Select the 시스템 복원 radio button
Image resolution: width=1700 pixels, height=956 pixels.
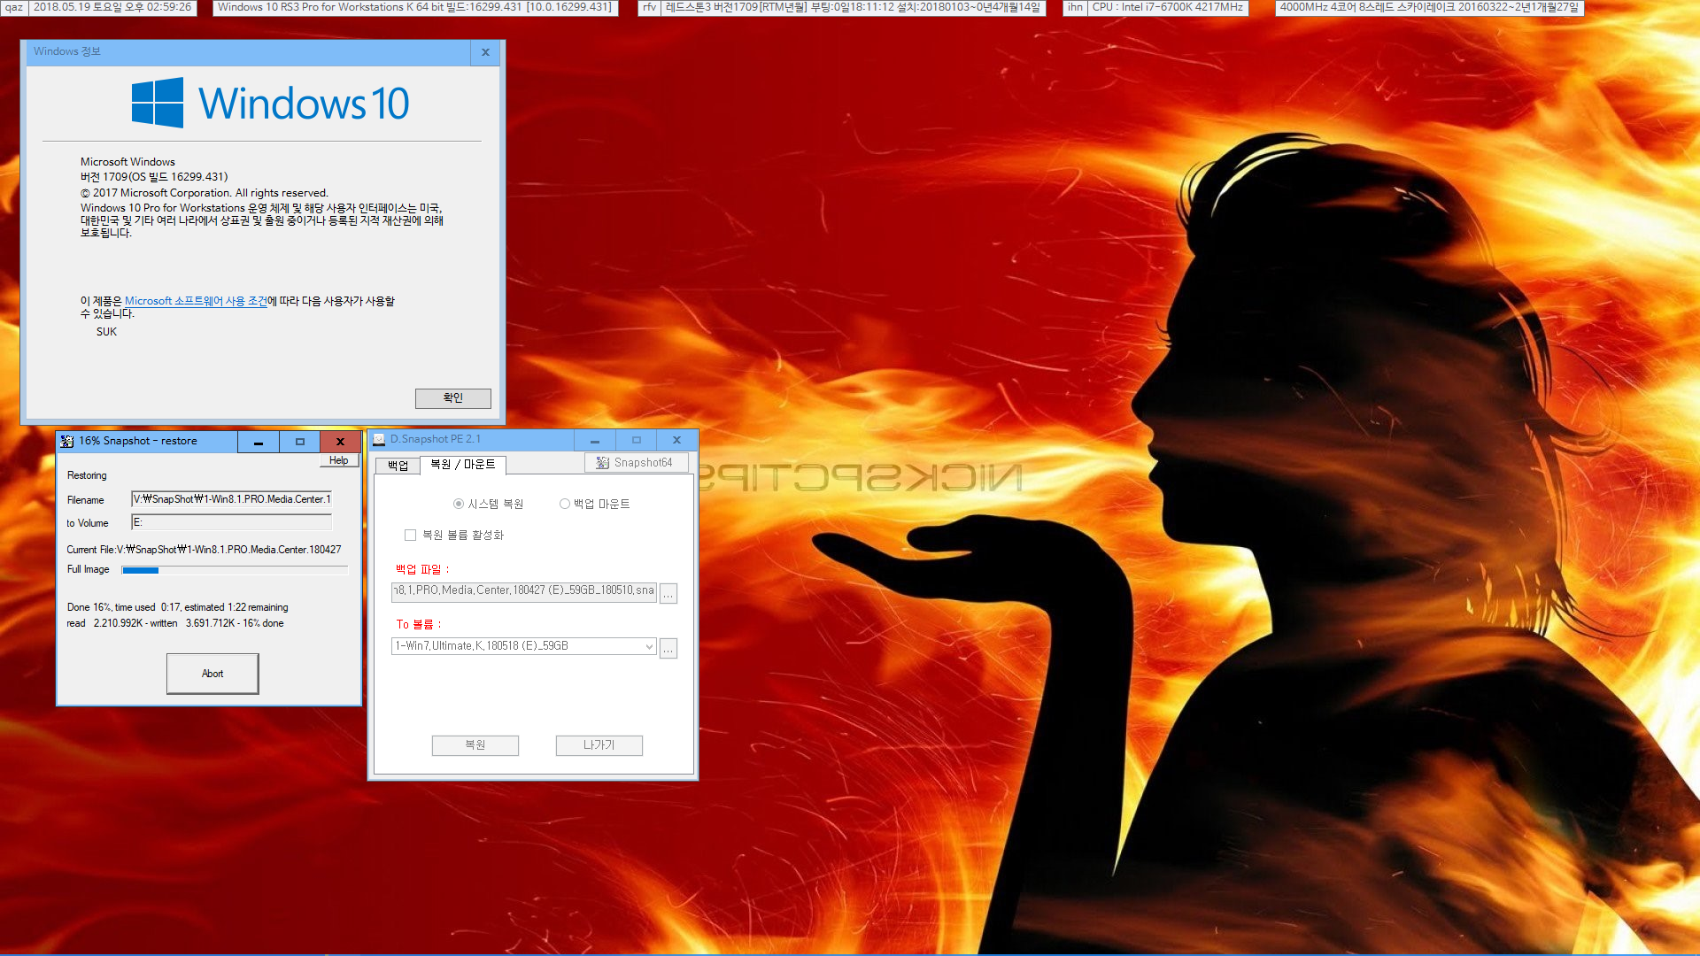pyautogui.click(x=459, y=504)
